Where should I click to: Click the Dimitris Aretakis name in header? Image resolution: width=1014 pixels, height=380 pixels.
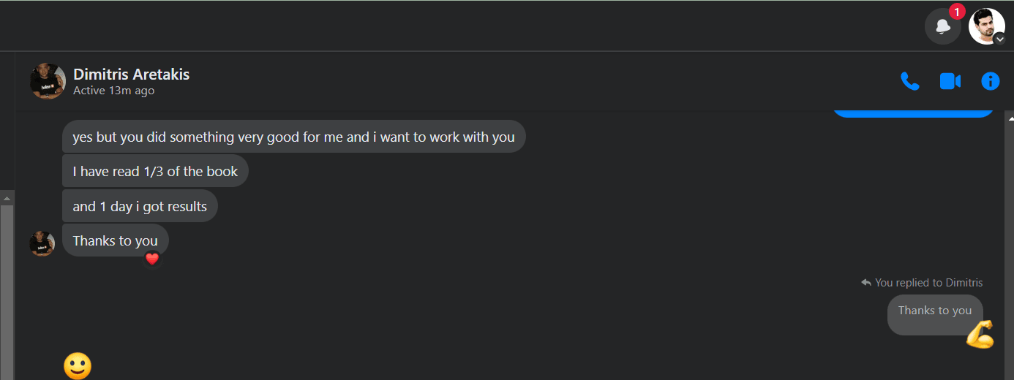131,74
